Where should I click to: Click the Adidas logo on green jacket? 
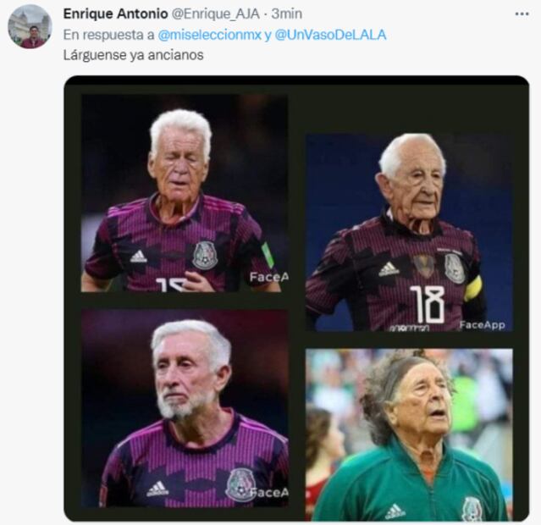395,510
